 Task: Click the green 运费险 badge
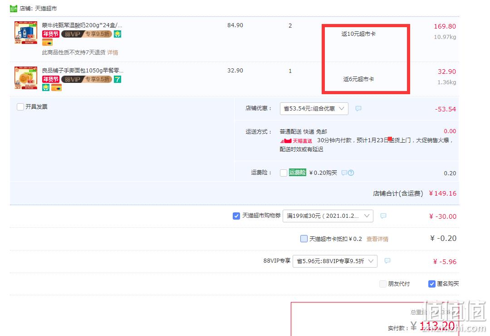pyautogui.click(x=298, y=172)
